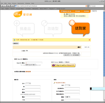The height and width of the screenshot is (103, 105).
Task: Click the Reload page button
Action: tap(9, 6)
